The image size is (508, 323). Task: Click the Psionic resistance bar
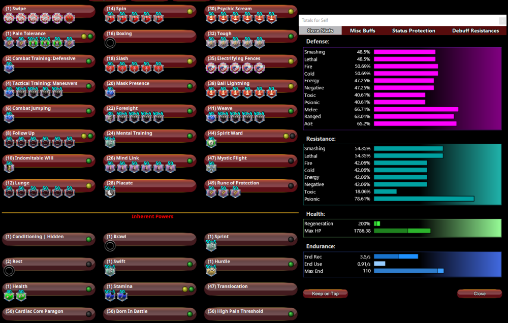pyautogui.click(x=424, y=199)
